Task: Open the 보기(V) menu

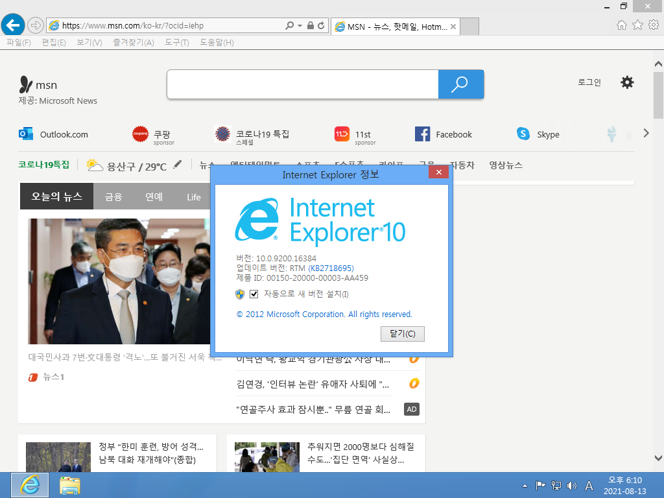Action: tap(89, 42)
